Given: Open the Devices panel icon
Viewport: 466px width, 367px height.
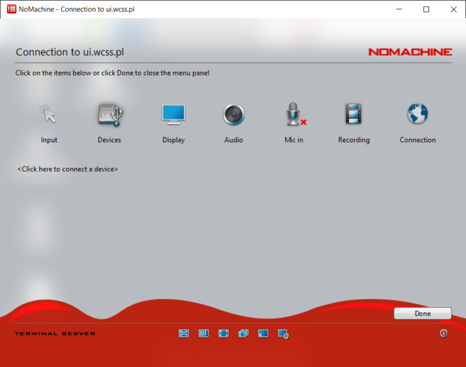Looking at the screenshot, I should coord(110,115).
